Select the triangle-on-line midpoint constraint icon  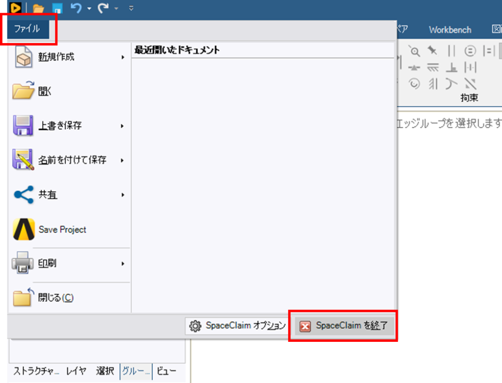(414, 68)
